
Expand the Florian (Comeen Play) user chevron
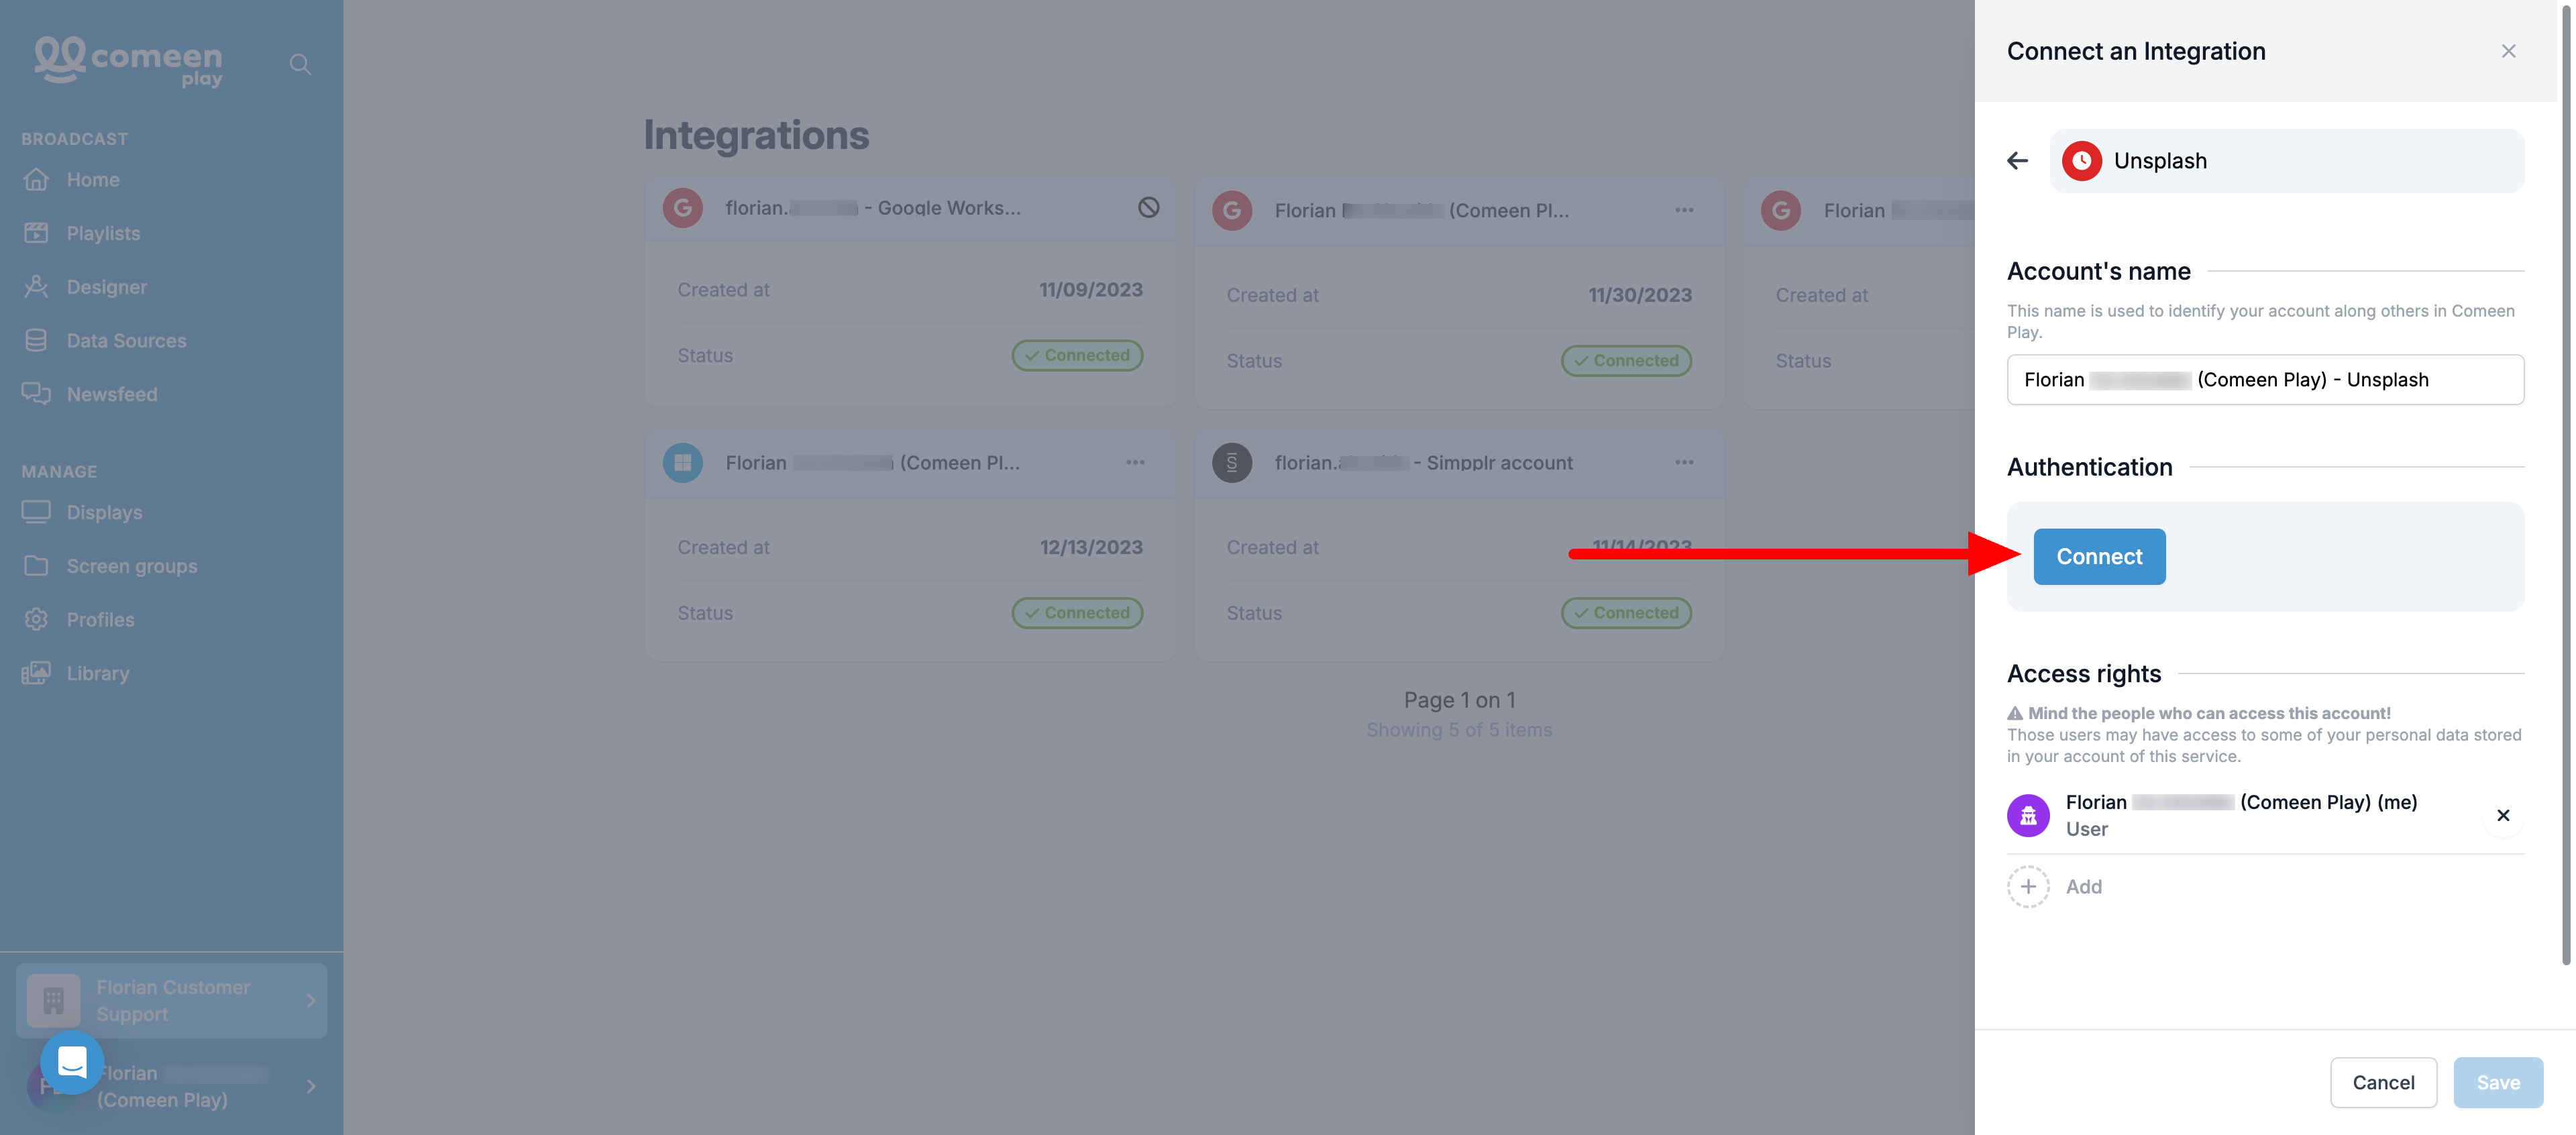click(x=311, y=1087)
